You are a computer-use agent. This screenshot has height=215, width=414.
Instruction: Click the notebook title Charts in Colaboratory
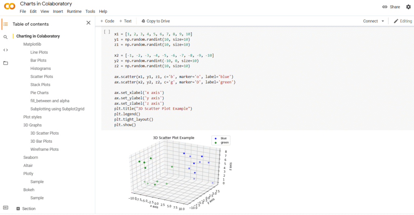click(46, 4)
